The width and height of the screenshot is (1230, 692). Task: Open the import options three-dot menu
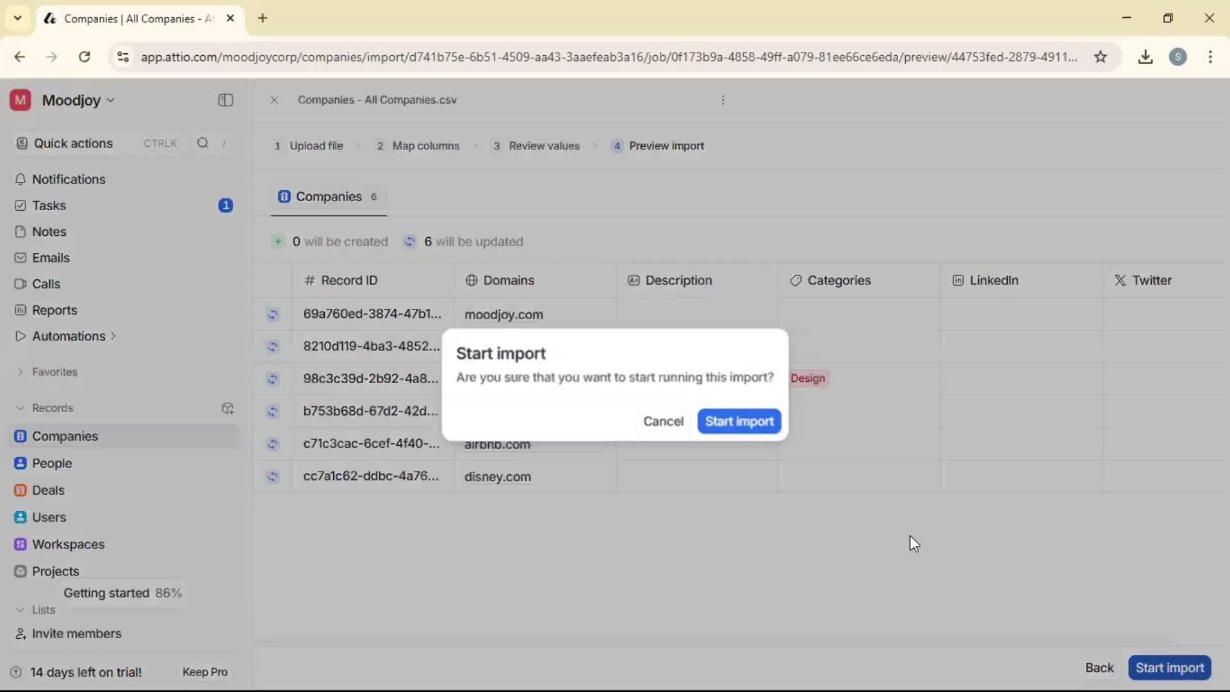pyautogui.click(x=723, y=100)
